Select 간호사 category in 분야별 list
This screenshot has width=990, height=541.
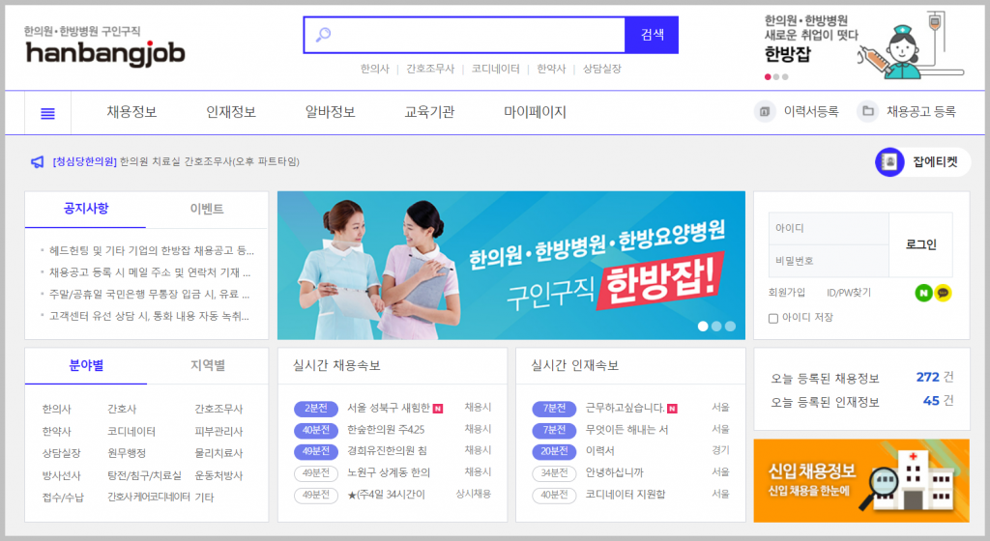coord(122,410)
